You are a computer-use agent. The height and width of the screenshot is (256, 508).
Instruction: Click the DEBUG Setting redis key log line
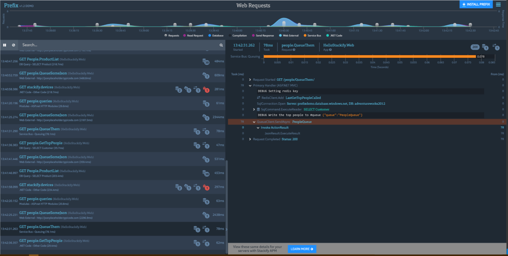[370, 91]
